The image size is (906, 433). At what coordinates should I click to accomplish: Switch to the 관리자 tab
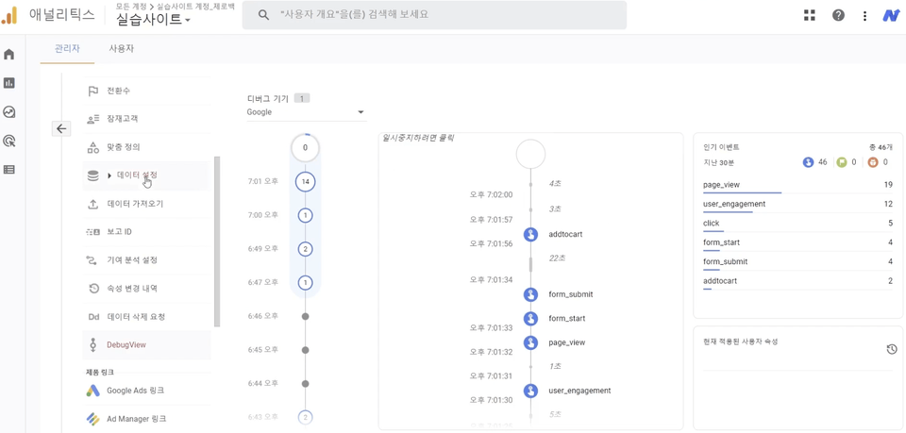pyautogui.click(x=67, y=48)
